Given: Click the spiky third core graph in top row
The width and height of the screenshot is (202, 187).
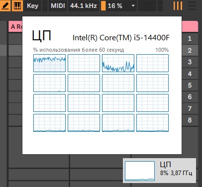Looking at the screenshot, I should pyautogui.click(x=118, y=63).
